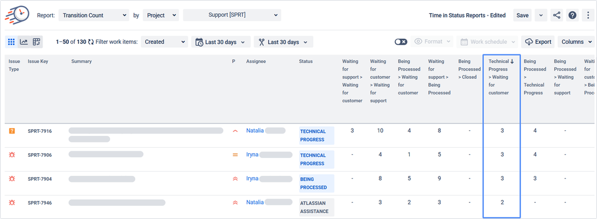This screenshot has height=219, width=597.
Task: Click ATLASSIAN ASSISTANCE status of SPRT-7946
Action: pos(316,207)
